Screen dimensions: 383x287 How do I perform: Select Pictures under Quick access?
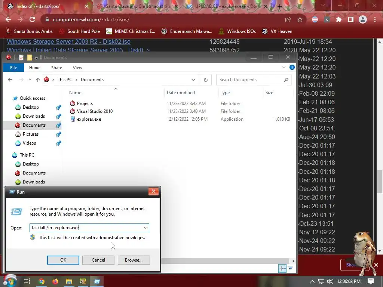click(x=31, y=134)
